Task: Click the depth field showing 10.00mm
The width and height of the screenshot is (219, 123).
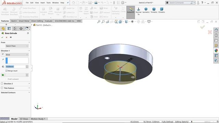Action: pos(15,67)
